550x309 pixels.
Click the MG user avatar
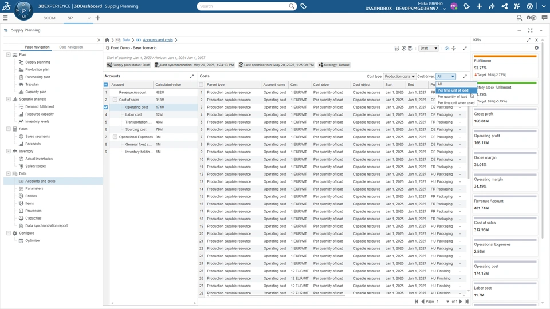(x=454, y=6)
